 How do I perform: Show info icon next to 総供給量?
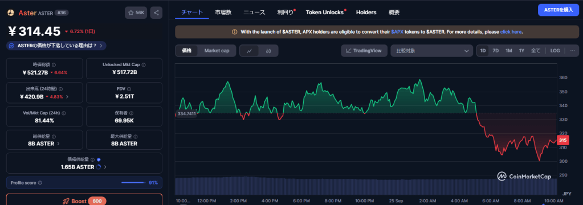coord(54,137)
